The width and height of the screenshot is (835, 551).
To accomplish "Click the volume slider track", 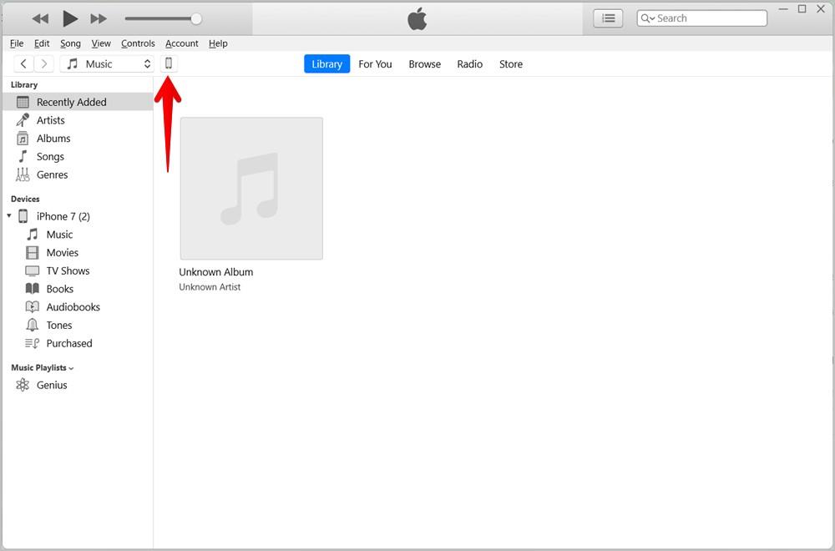I will click(159, 18).
